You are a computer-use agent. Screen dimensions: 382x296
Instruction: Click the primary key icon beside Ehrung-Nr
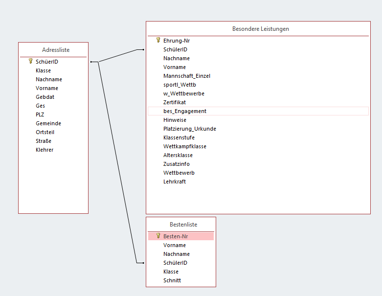click(x=158, y=41)
